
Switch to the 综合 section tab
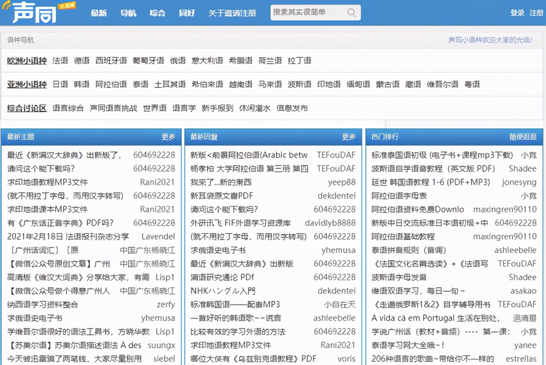tap(157, 13)
